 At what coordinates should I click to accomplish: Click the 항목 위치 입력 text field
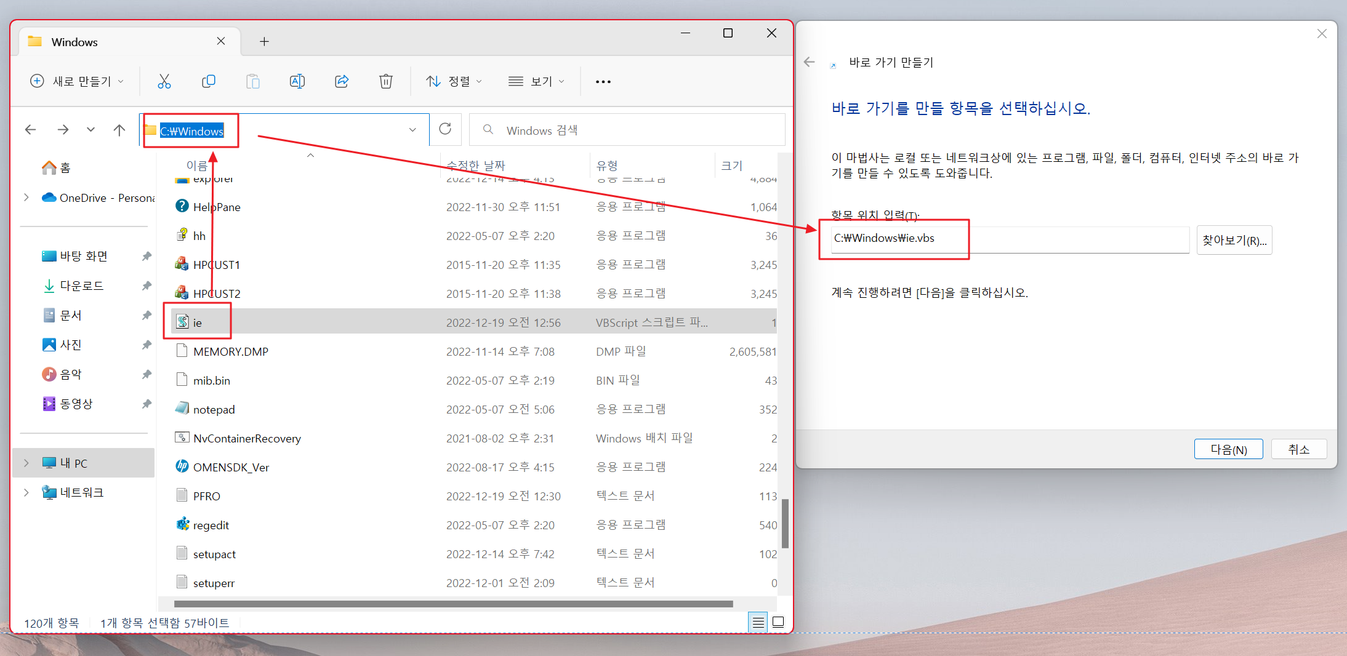coord(1010,239)
